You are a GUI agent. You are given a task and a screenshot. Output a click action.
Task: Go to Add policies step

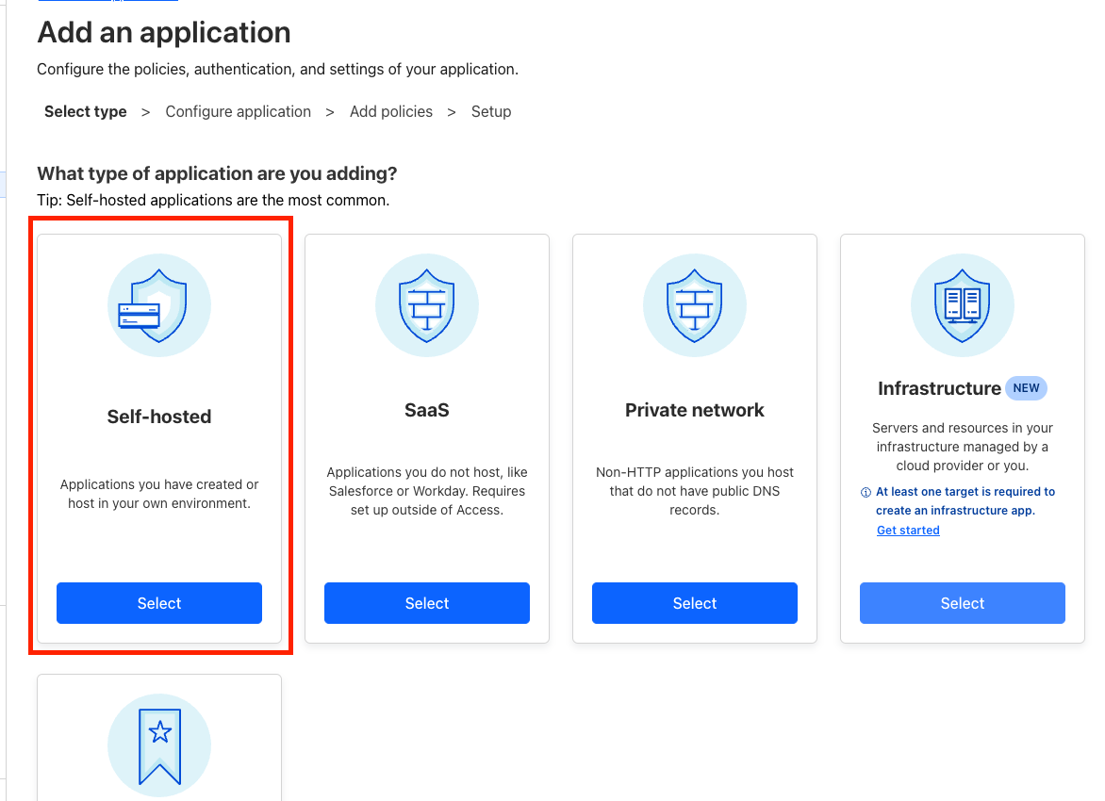click(x=391, y=112)
